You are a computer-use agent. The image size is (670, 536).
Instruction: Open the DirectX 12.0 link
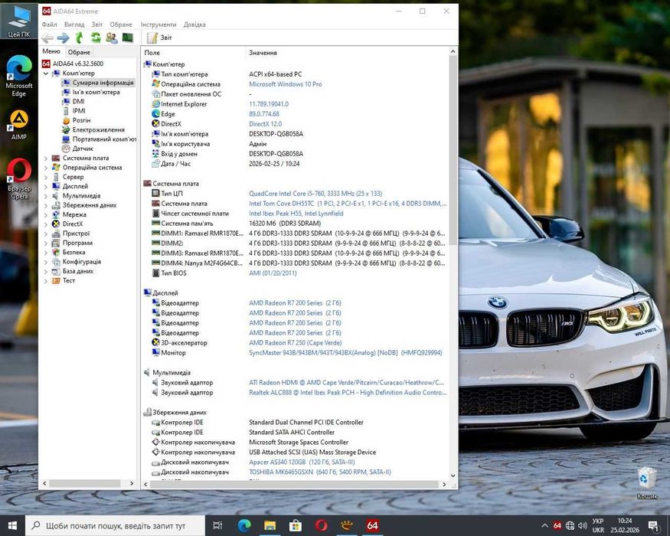click(265, 124)
